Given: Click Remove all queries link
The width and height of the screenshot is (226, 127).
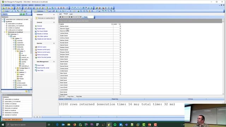Looking at the screenshot, I should click(43, 55).
